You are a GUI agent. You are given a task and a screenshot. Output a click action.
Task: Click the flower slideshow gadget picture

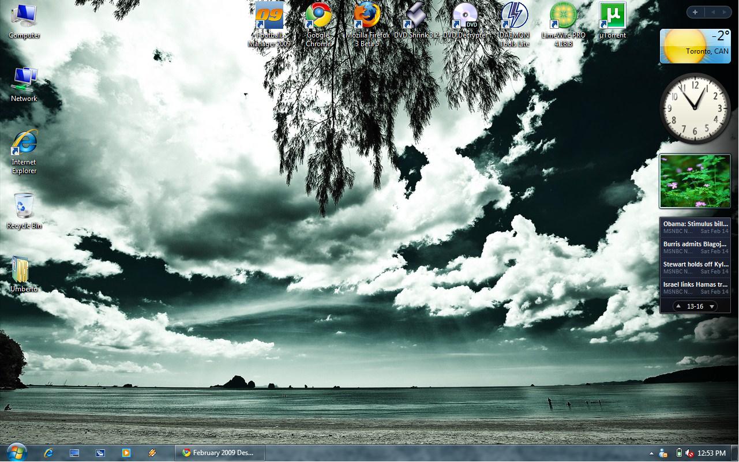tap(695, 182)
